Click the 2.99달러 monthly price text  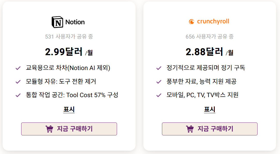click(x=69, y=51)
